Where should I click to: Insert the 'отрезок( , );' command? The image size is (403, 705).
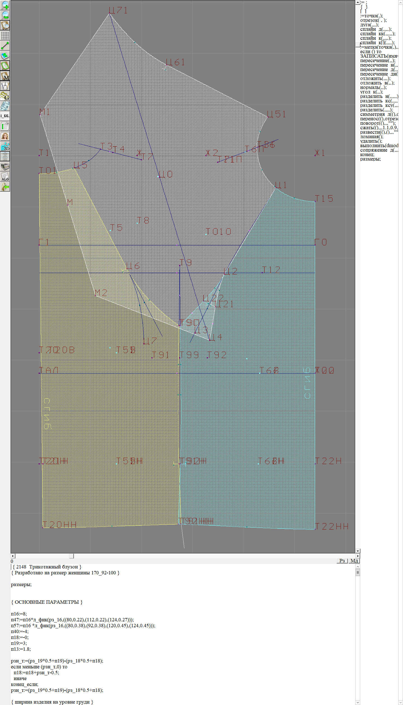[373, 20]
